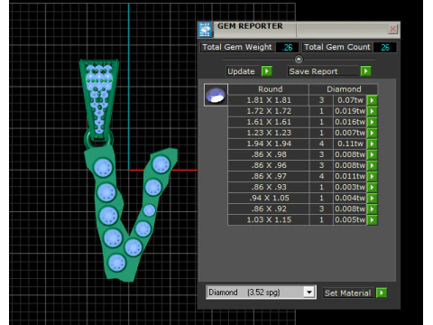This screenshot has width=433, height=325.
Task: Click the GEM REPORTER title bar text
Action: point(250,26)
